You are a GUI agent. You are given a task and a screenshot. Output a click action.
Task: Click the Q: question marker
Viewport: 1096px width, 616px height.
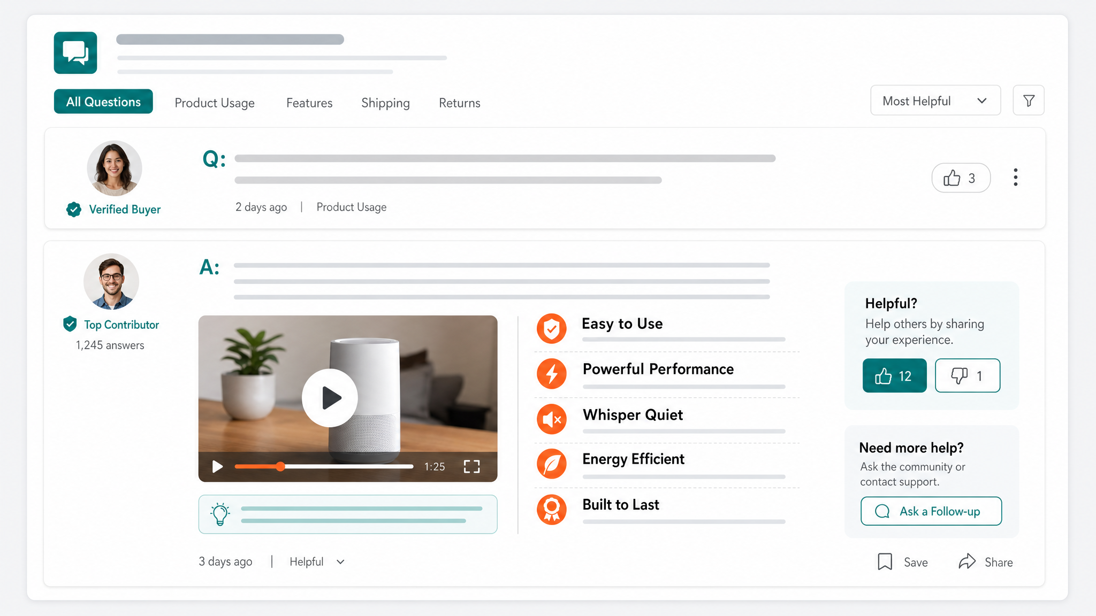(x=214, y=159)
